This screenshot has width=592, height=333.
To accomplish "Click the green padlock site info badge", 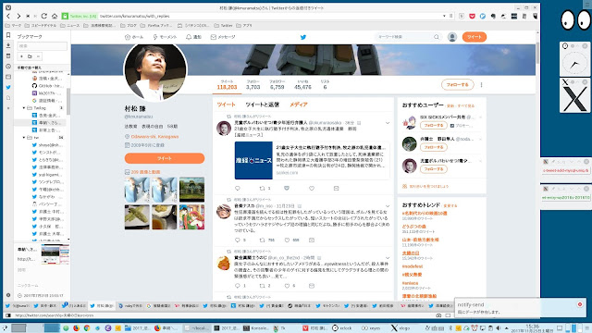I will [80, 17].
